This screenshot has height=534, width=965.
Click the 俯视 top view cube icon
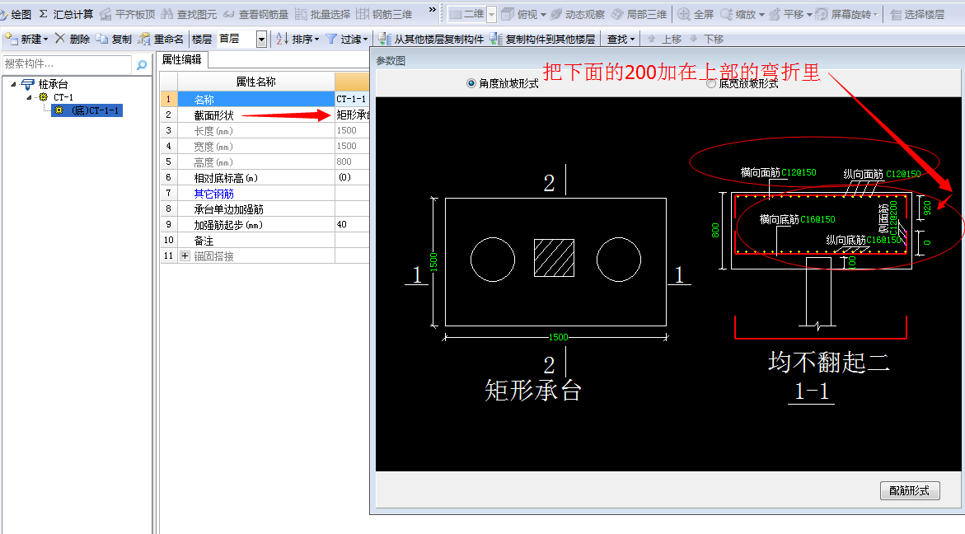[x=508, y=14]
